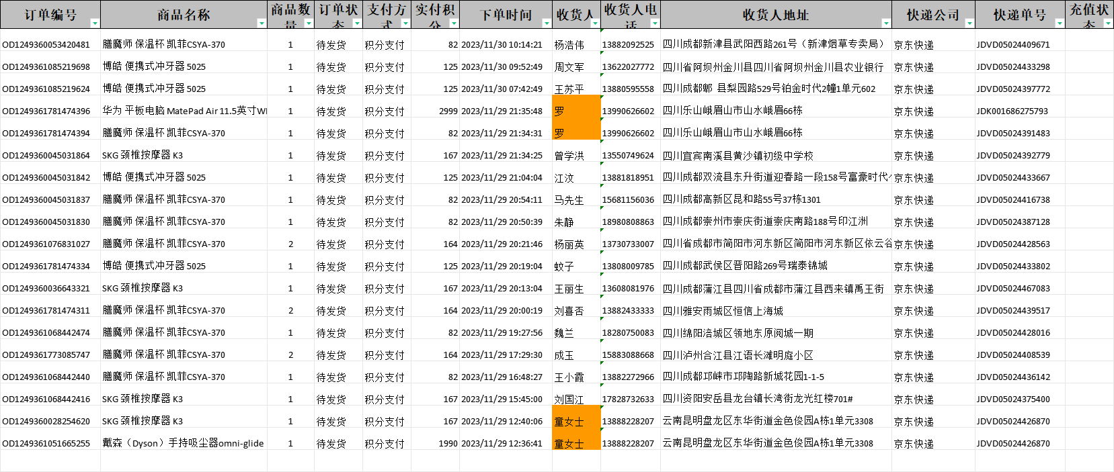The width and height of the screenshot is (1114, 472).
Task: Click phone number 13550749624
Action: [628, 156]
